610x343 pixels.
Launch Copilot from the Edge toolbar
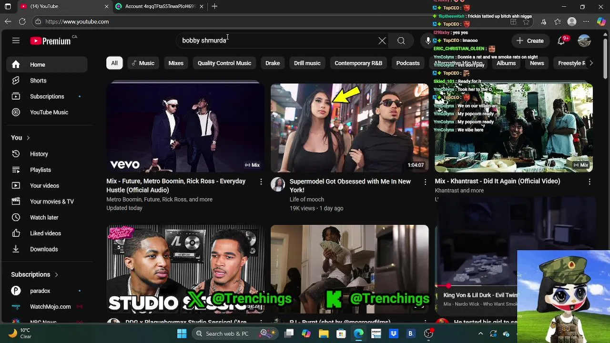601,21
